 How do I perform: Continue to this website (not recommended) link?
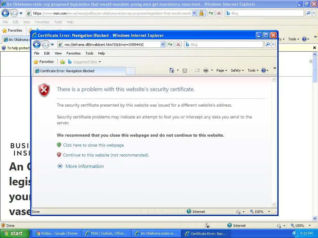coord(106,155)
